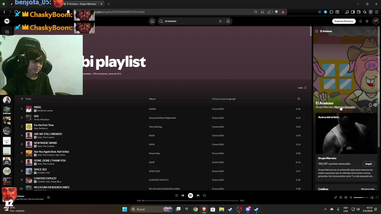
Task: Pause the current song
Action: pos(190,196)
